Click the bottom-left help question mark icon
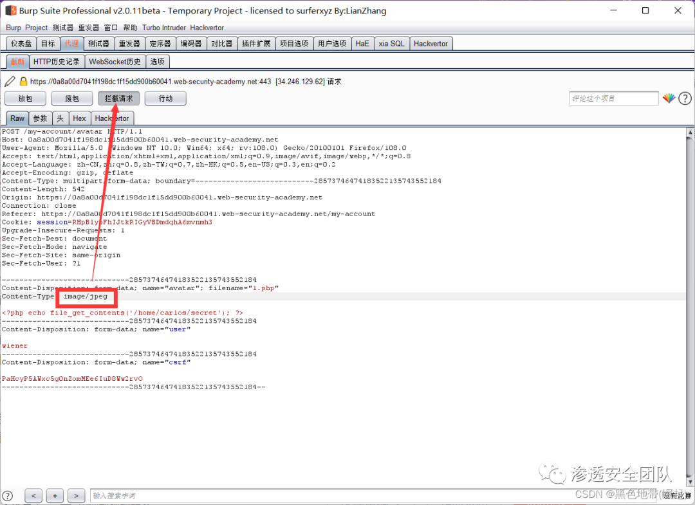 coord(8,496)
